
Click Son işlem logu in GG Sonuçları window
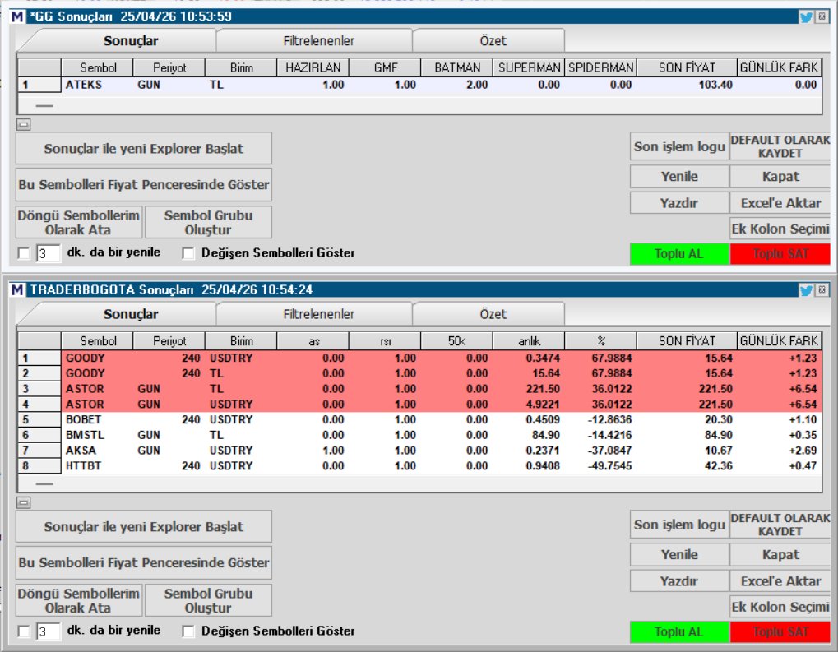(x=679, y=146)
